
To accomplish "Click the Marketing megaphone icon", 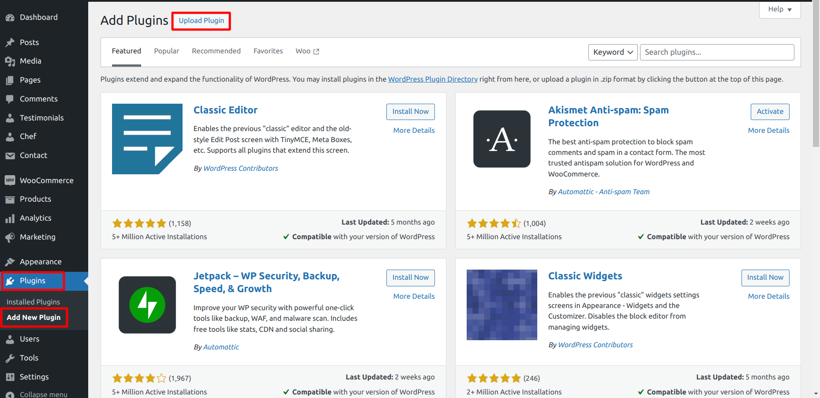I will (10, 237).
